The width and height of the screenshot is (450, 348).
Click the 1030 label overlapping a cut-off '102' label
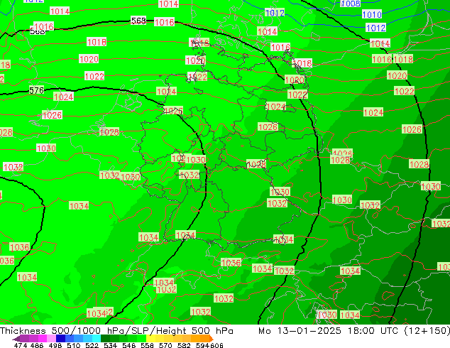[x=196, y=160]
